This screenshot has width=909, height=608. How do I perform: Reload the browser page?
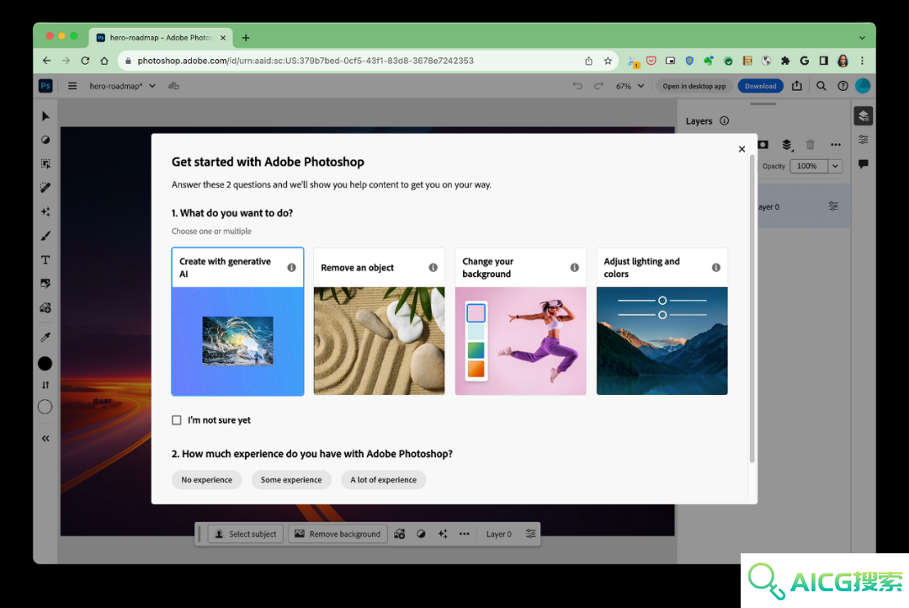coord(85,61)
